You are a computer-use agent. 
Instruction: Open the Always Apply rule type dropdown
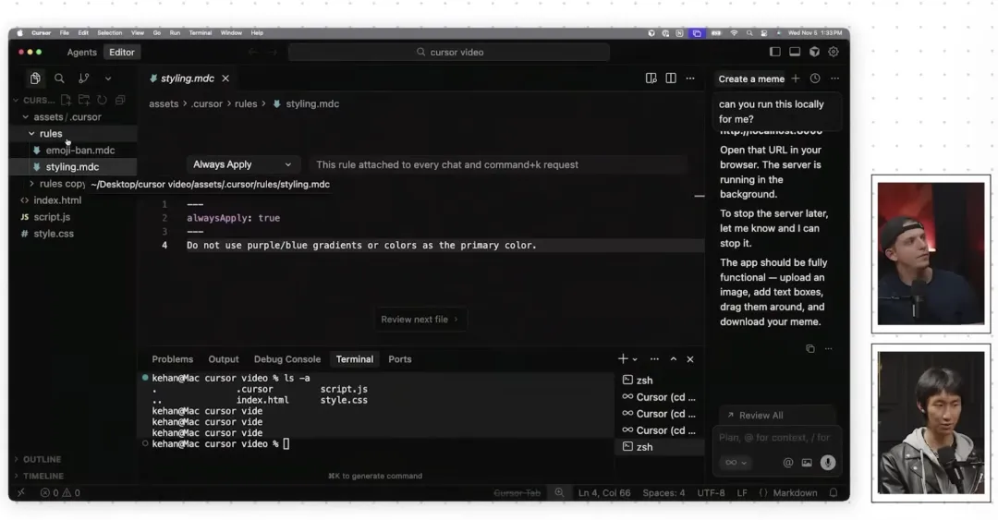242,164
